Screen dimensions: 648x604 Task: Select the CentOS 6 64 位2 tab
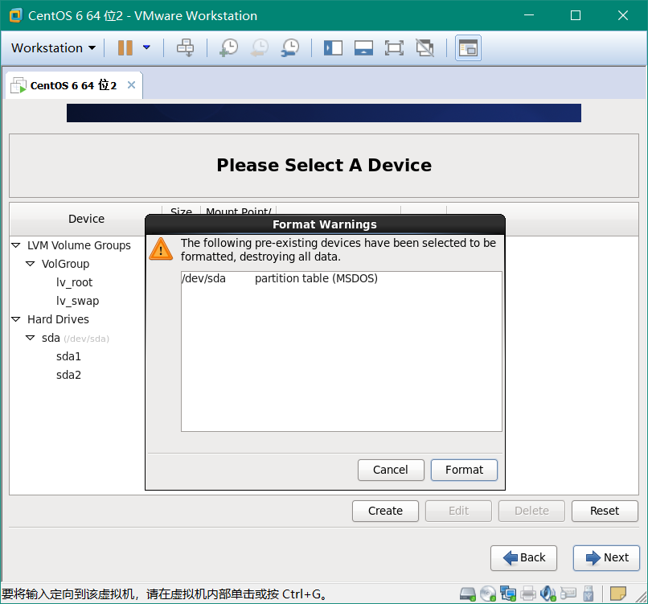[73, 85]
